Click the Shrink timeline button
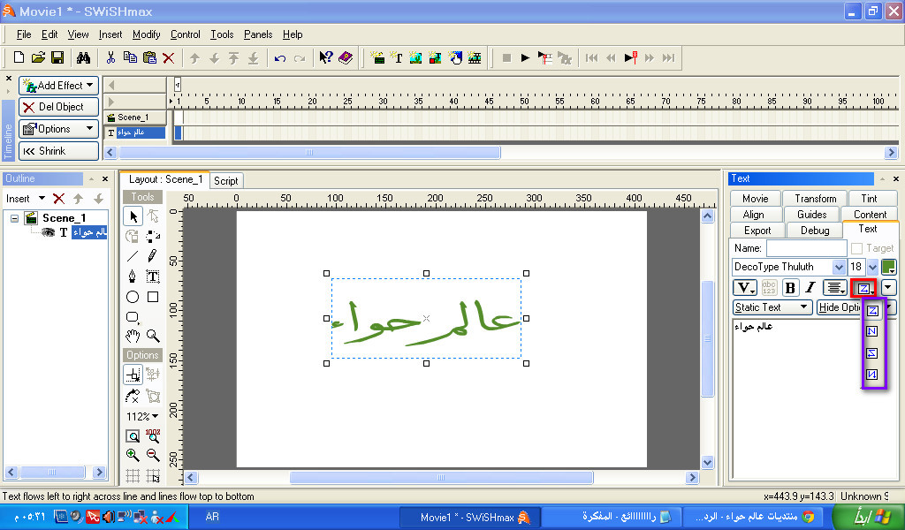Viewport: 905px width, 530px height. pyautogui.click(x=58, y=151)
